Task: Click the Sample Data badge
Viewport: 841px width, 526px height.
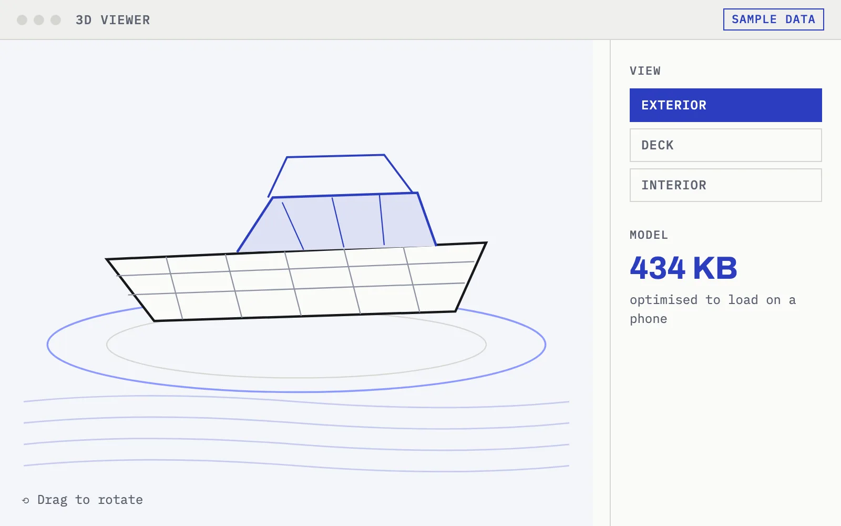Action: click(x=773, y=19)
